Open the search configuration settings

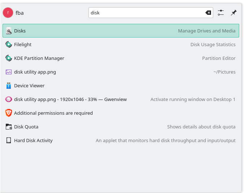[221, 13]
